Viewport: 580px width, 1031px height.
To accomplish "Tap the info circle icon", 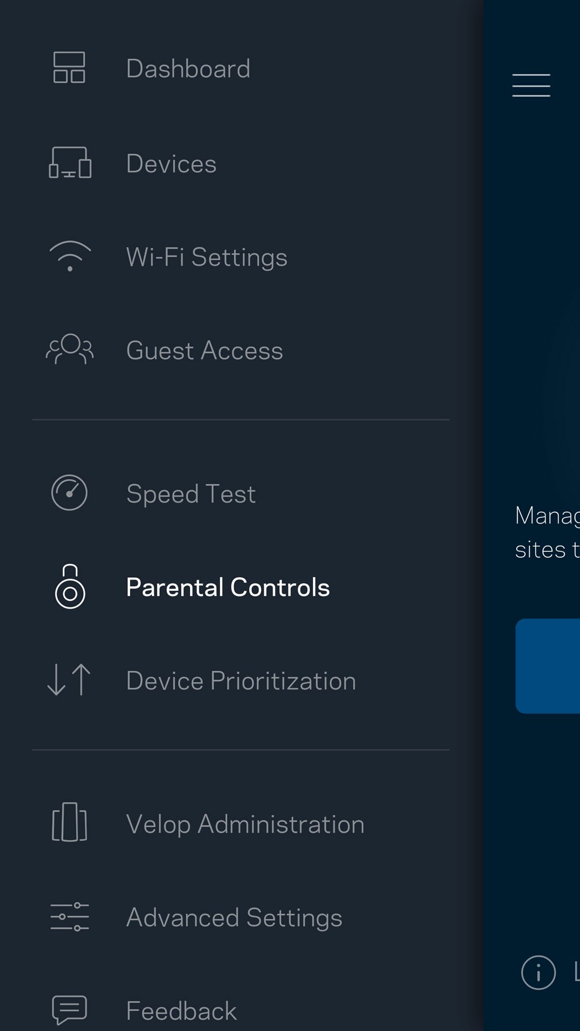I will pos(538,972).
